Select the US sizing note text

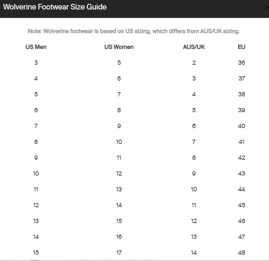[133, 31]
